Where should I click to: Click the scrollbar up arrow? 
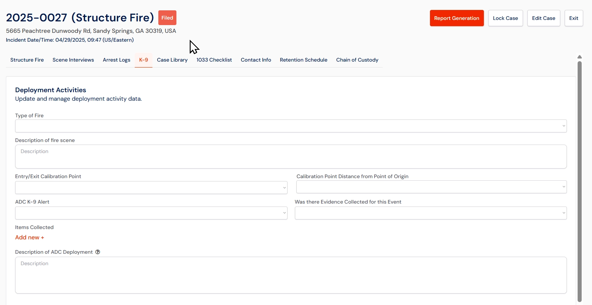579,57
